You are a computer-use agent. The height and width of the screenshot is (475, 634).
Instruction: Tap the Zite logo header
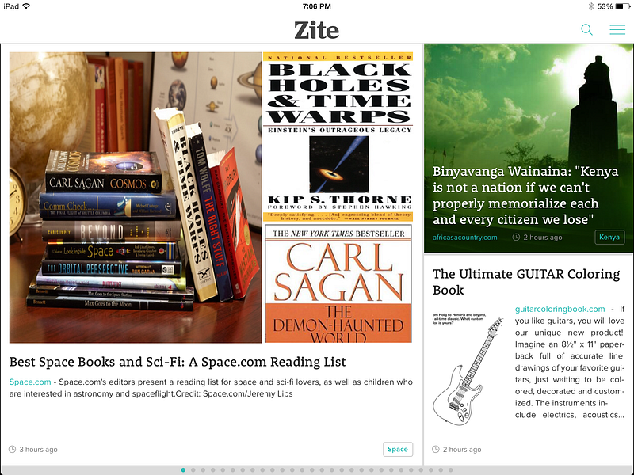(x=316, y=30)
